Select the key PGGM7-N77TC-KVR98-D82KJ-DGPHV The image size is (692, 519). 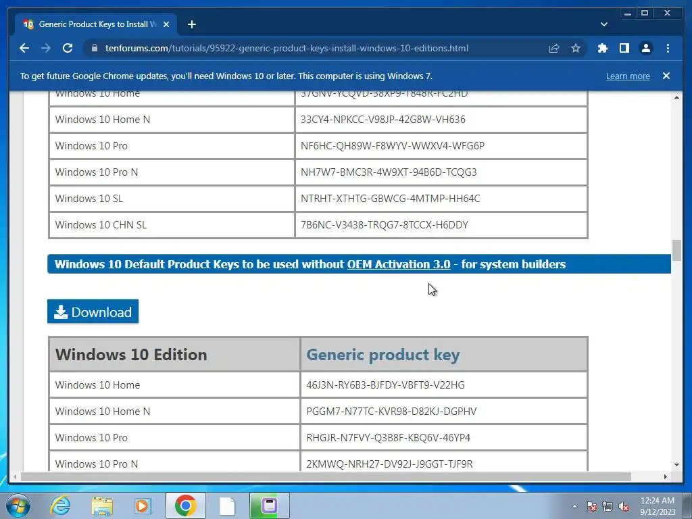click(x=391, y=412)
